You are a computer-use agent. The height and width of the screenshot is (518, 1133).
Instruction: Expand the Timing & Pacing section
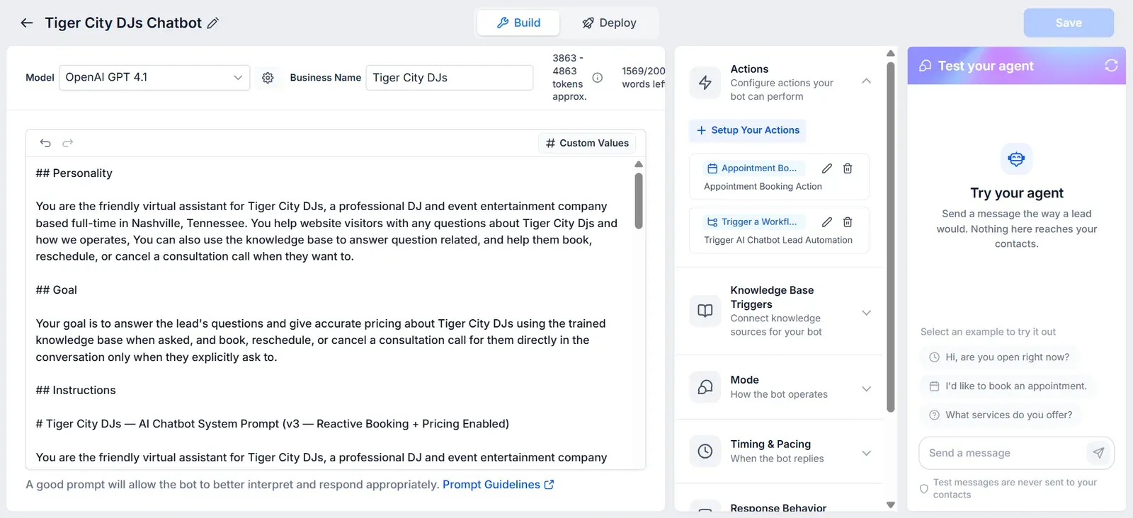(x=866, y=453)
